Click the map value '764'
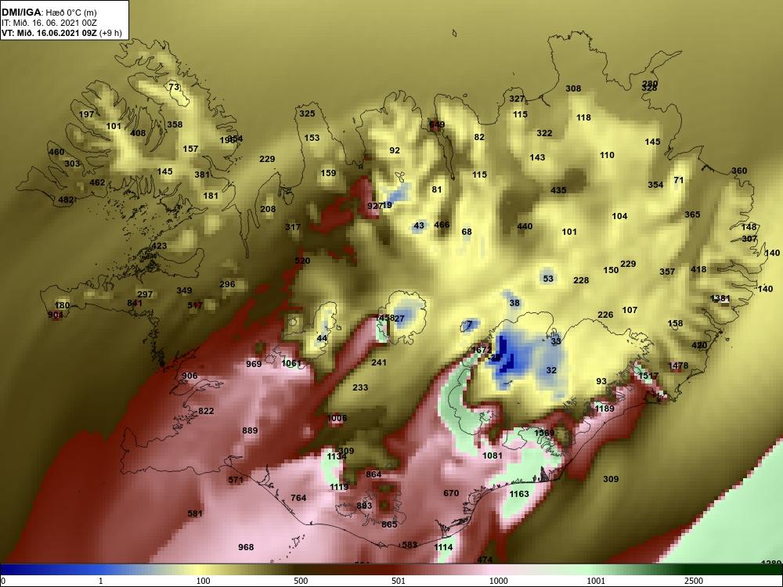 point(298,498)
